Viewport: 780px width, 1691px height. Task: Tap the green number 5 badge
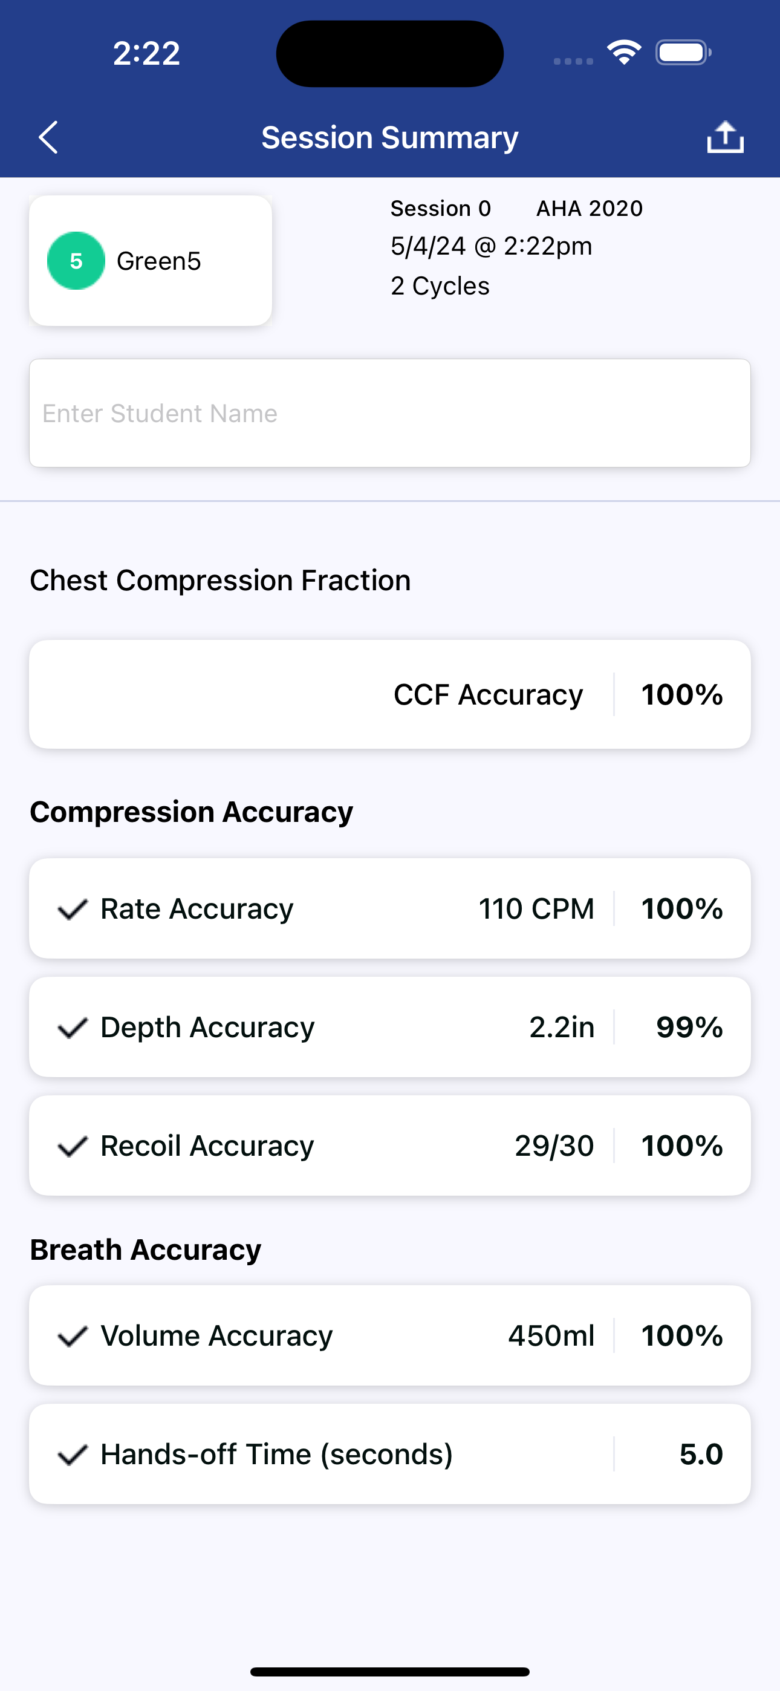[x=76, y=261]
